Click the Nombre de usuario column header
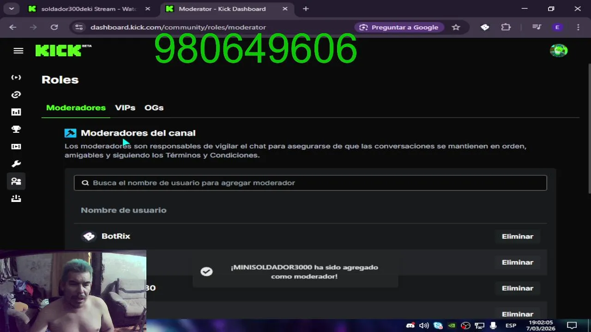The image size is (591, 332). click(x=123, y=210)
